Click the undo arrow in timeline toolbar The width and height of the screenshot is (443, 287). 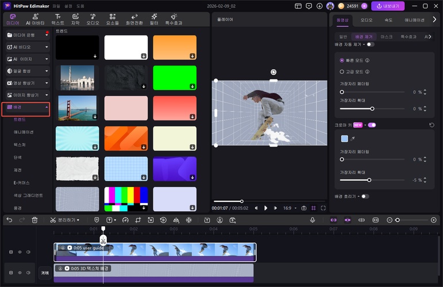point(9,220)
